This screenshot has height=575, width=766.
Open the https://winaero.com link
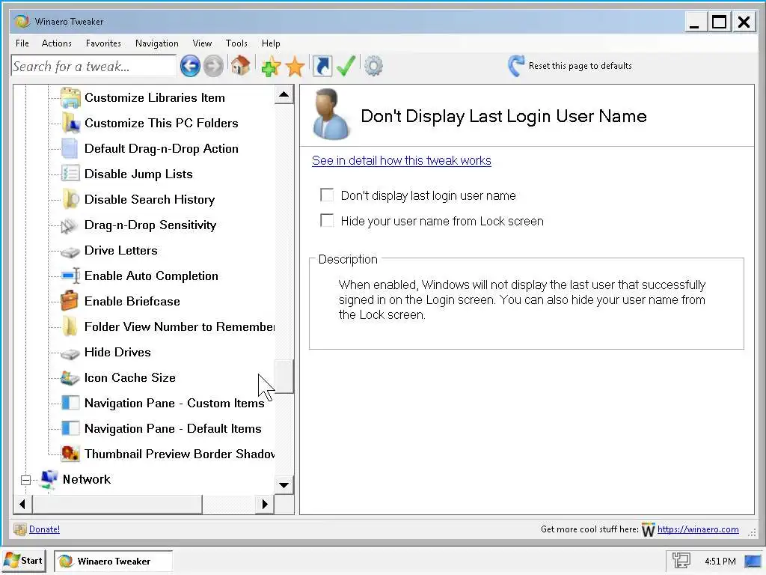pyautogui.click(x=698, y=529)
